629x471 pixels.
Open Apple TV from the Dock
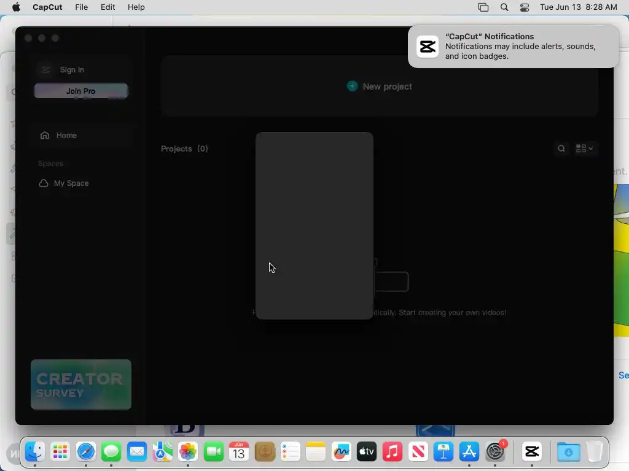(367, 452)
